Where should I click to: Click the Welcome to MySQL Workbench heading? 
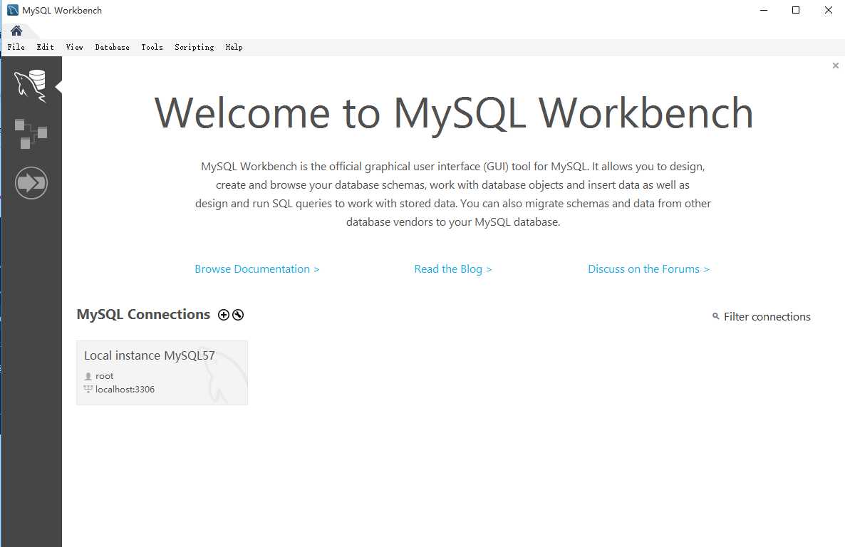pos(454,113)
